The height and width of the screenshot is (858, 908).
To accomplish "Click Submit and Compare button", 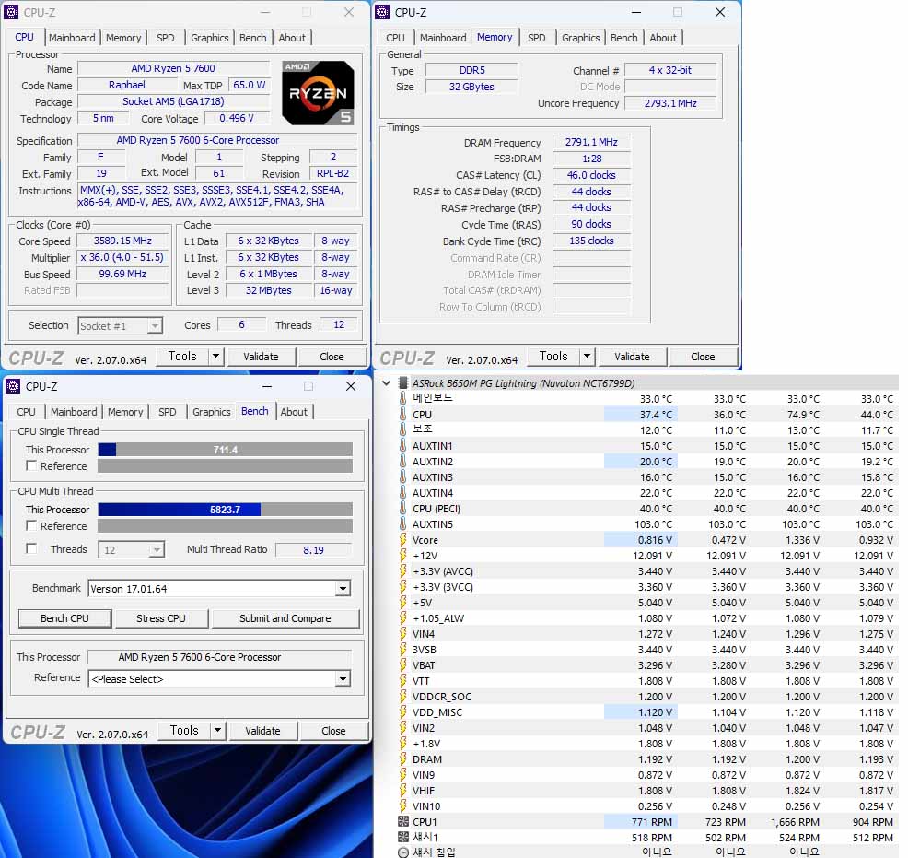I will (285, 618).
